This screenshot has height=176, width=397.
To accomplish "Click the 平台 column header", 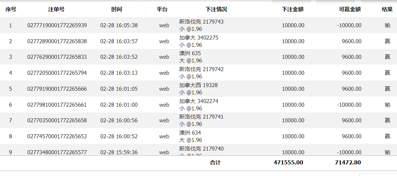I will (162, 9).
